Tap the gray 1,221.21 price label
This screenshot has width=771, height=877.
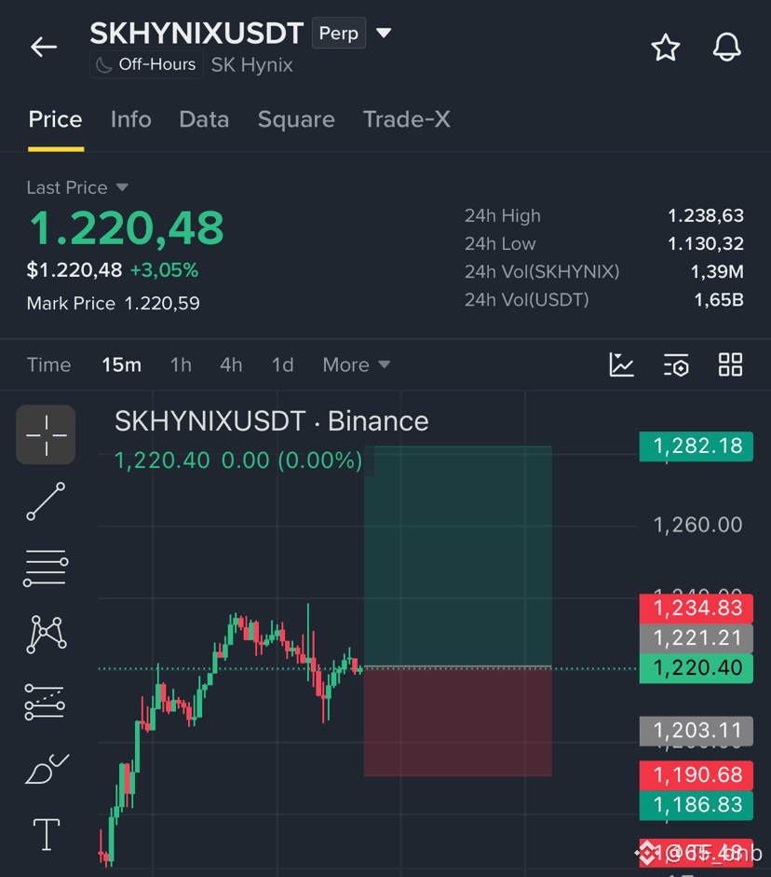[697, 638]
